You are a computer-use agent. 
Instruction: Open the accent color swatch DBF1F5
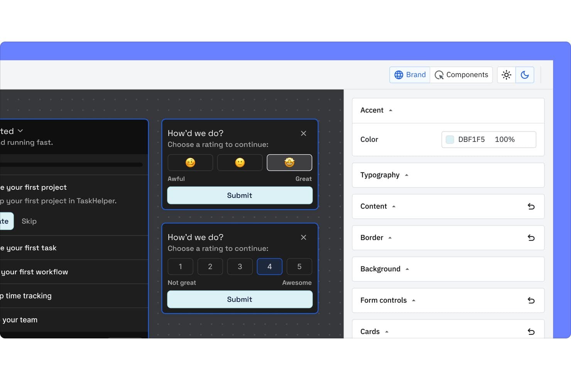450,140
